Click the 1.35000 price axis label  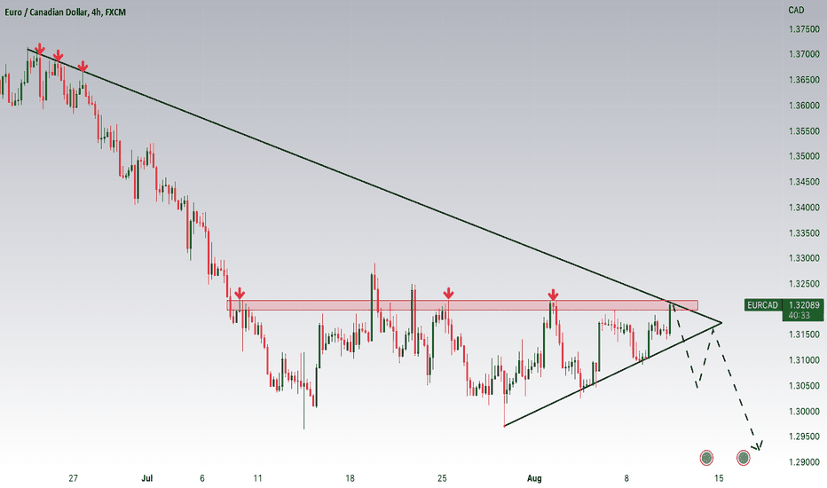(x=804, y=156)
